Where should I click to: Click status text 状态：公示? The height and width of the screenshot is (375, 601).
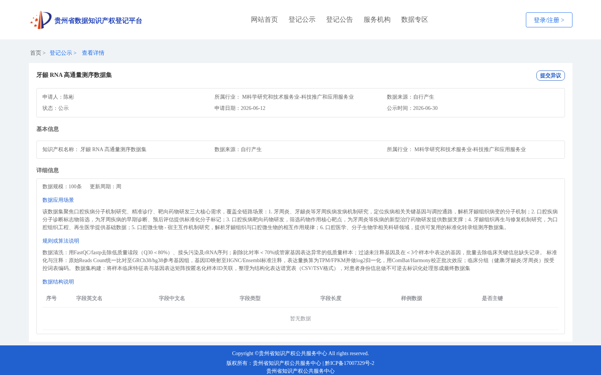click(56, 108)
